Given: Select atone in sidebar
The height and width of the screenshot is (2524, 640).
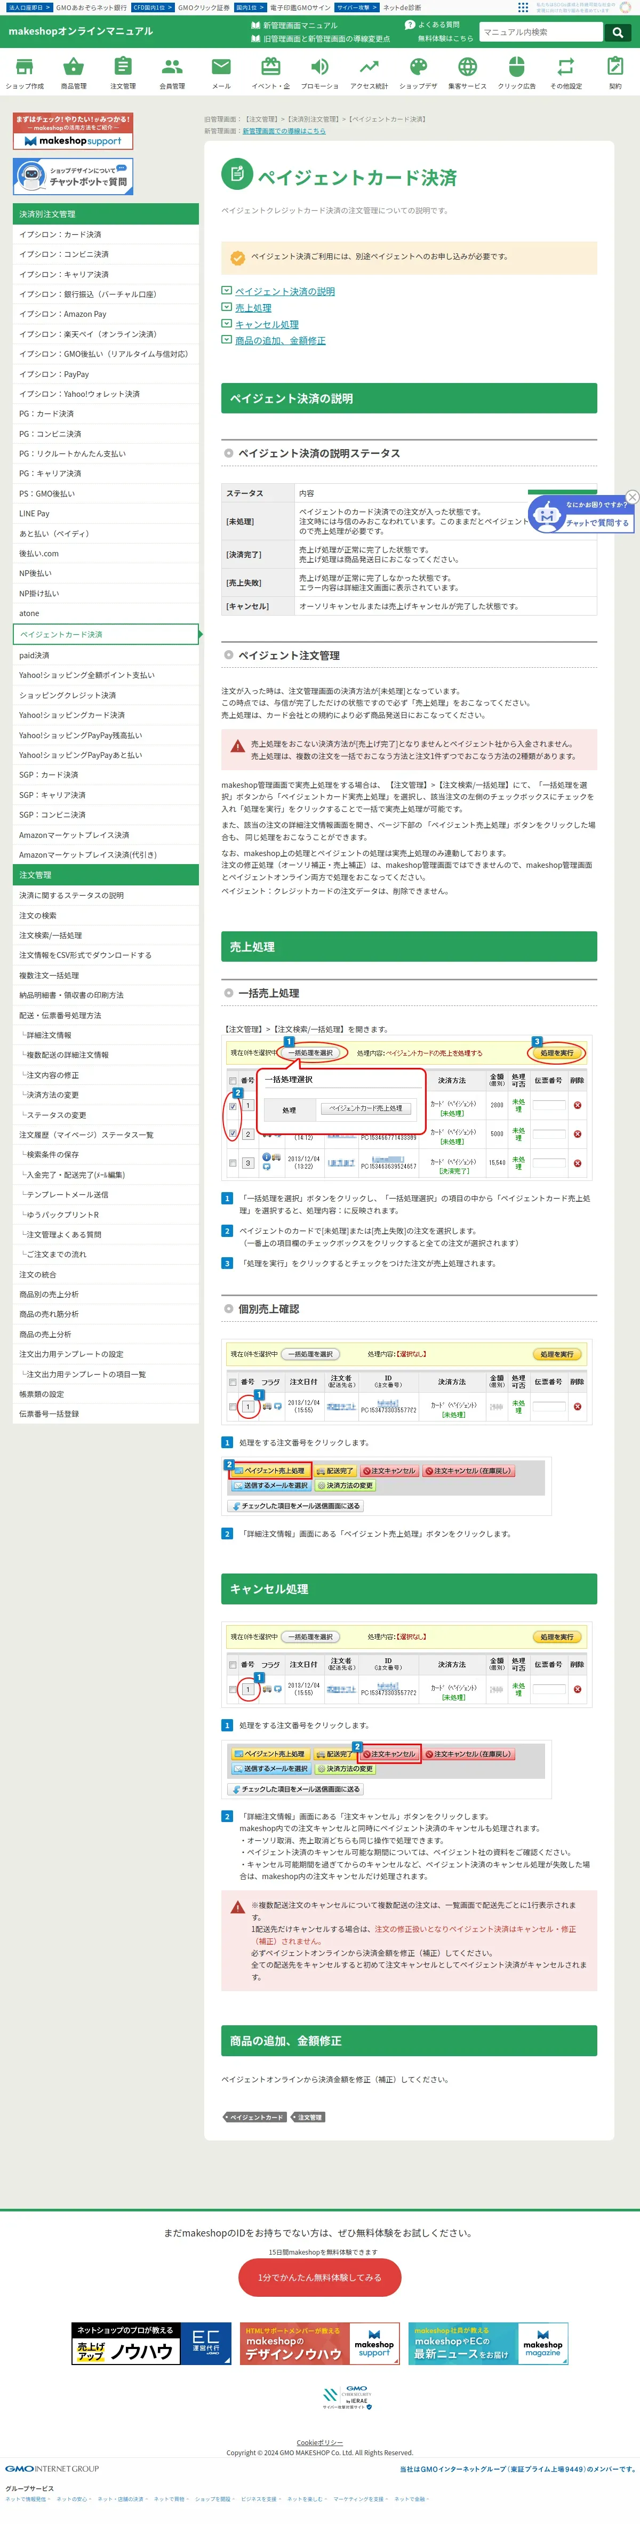Looking at the screenshot, I should click(x=106, y=613).
